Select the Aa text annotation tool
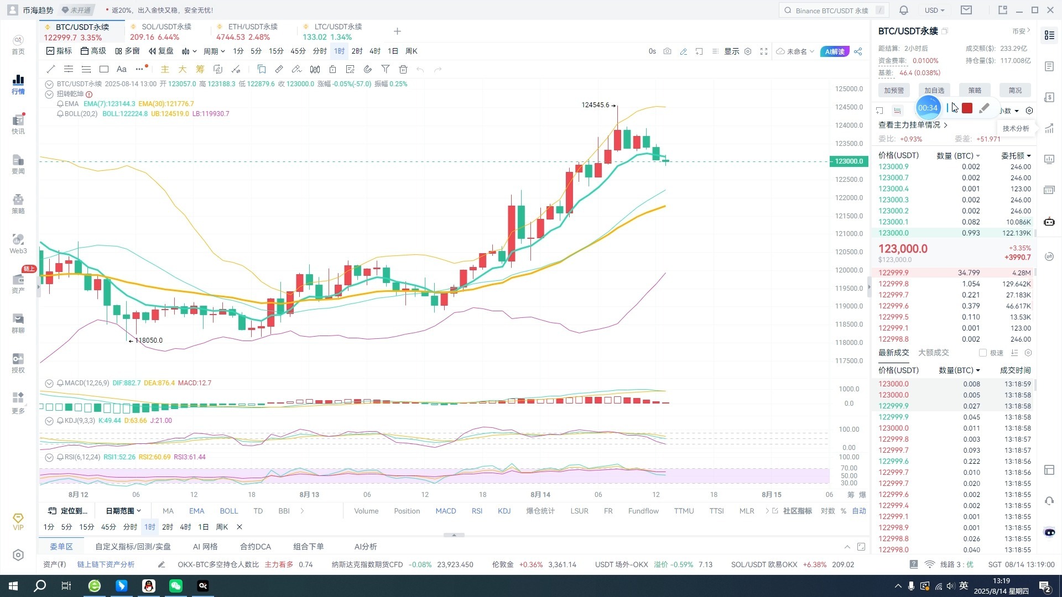The height and width of the screenshot is (597, 1062). coord(122,69)
